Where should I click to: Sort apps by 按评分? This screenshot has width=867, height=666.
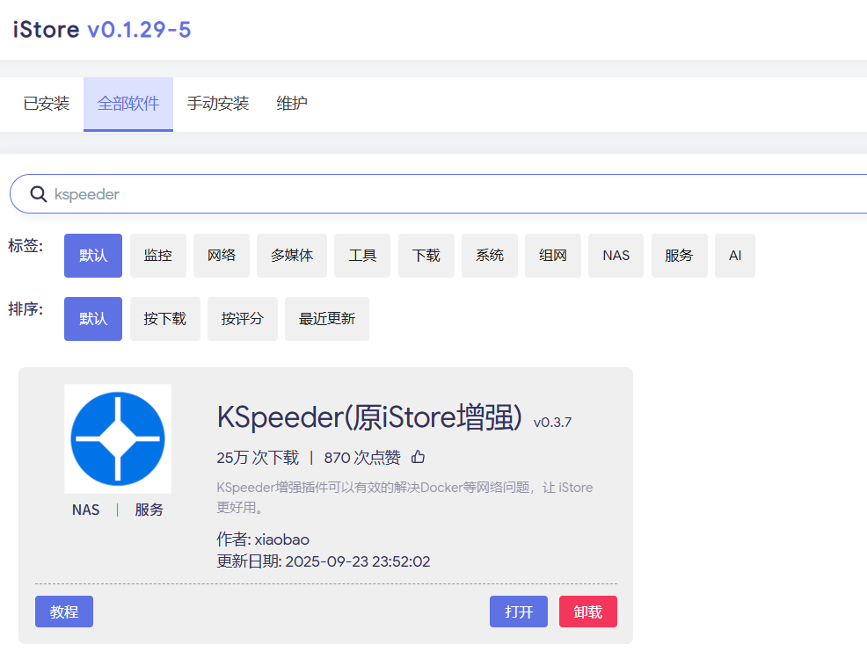243,319
